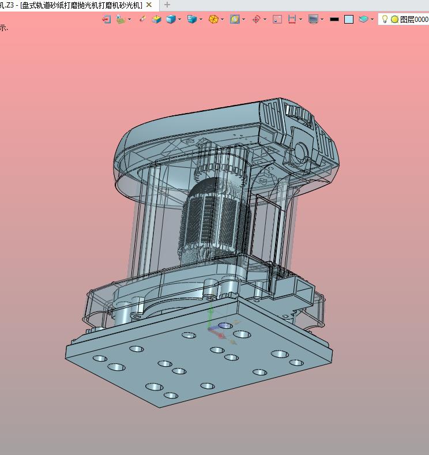The image size is (429, 455).
Task: Click the yellow-topped box view icon
Action: point(157,20)
